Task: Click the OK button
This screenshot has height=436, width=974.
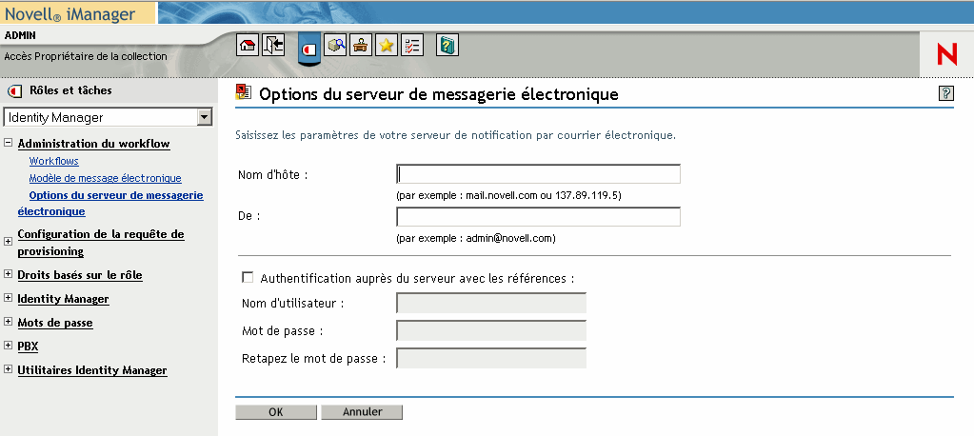Action: 276,412
